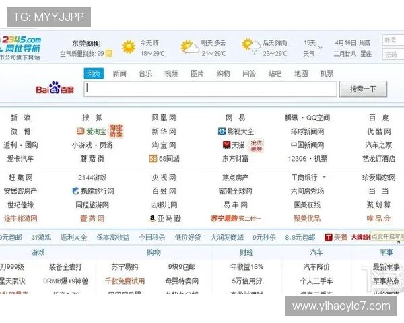This screenshot has height=323, width=404.
Task: Open the 网易 link
Action: coord(236,118)
